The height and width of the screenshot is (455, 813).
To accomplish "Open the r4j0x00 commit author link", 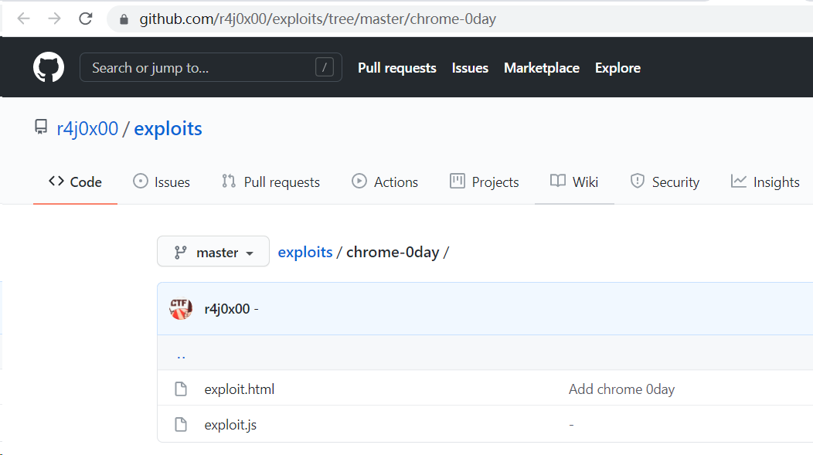I will (x=227, y=309).
